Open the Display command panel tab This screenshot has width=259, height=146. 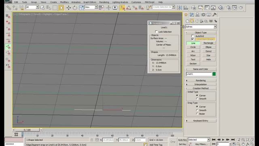tap(209, 15)
